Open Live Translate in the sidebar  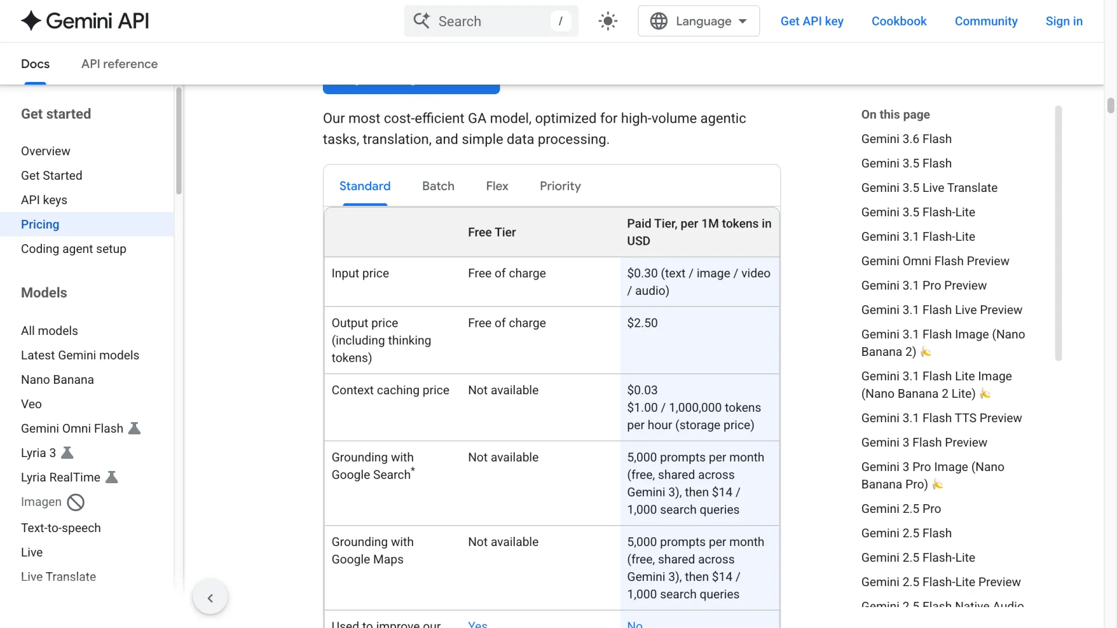point(59,577)
